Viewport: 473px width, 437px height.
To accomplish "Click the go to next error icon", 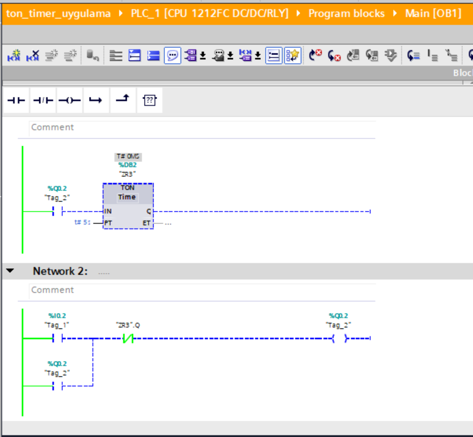I will 334,56.
